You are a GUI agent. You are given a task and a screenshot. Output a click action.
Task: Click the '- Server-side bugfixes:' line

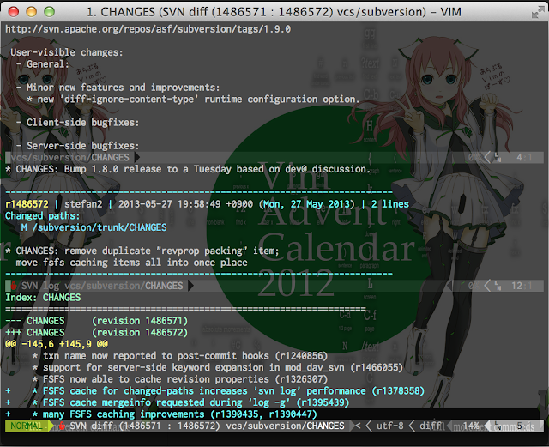tap(77, 146)
